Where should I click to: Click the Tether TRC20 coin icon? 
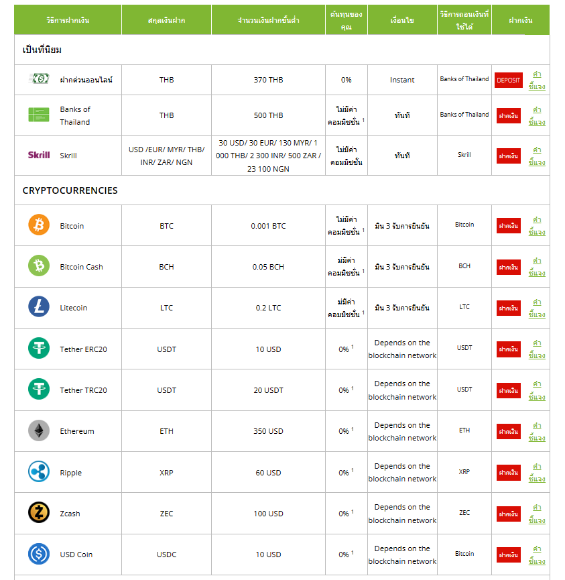click(38, 390)
